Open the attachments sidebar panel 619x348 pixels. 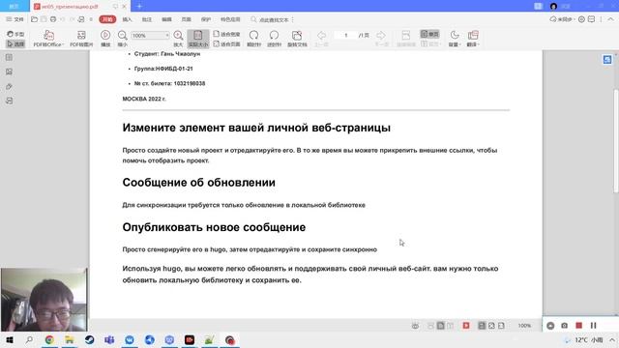9,86
